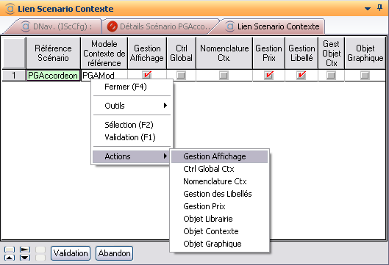
Task: Select Gestion des Libellés from Actions submenu
Action: pyautogui.click(x=218, y=194)
